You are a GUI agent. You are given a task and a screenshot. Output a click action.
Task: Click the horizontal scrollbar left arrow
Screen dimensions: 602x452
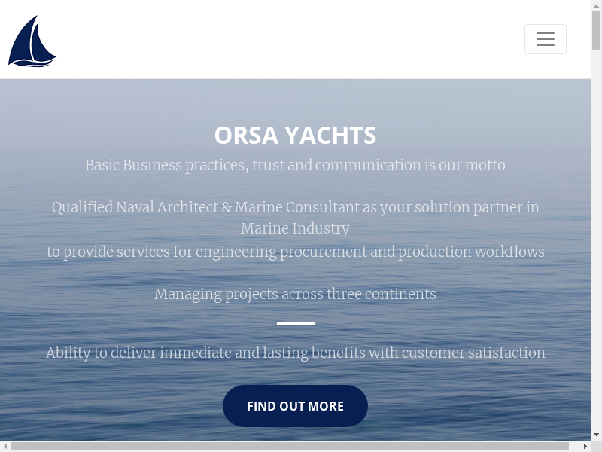5,446
